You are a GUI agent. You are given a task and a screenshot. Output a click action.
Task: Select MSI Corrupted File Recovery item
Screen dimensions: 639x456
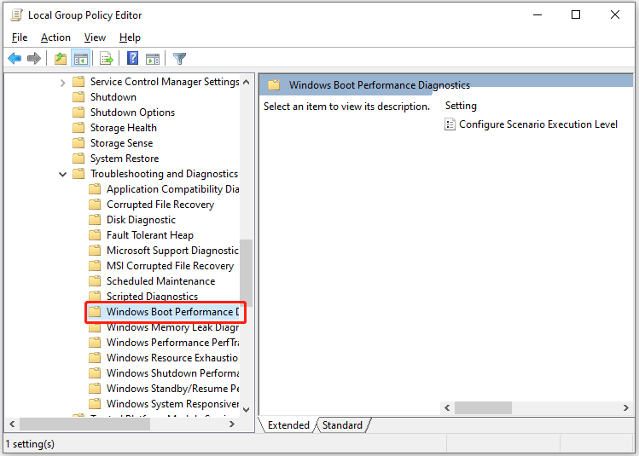(x=170, y=266)
